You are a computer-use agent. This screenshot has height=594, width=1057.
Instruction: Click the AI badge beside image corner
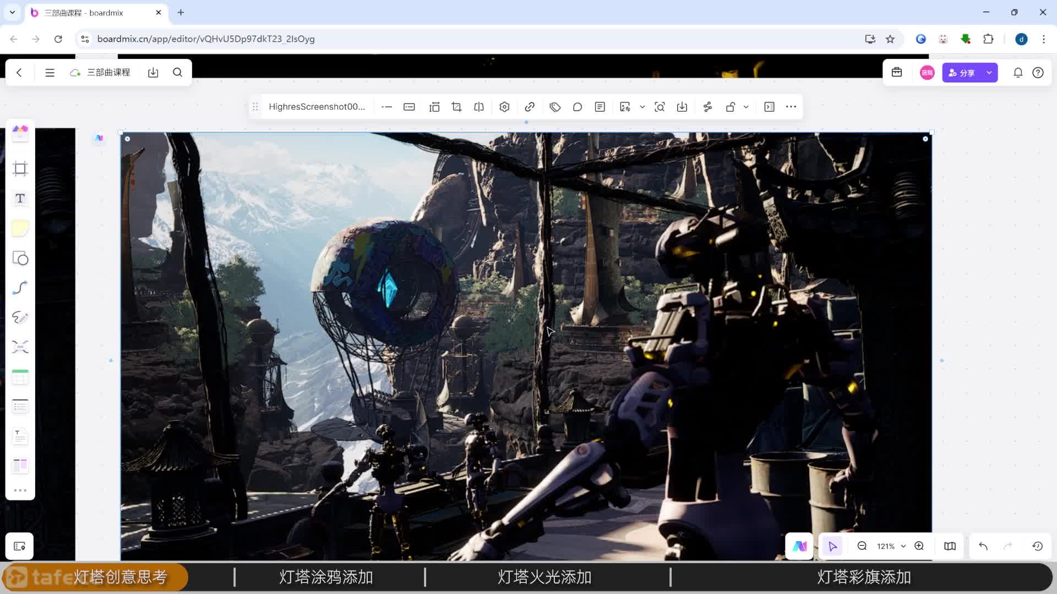click(x=99, y=138)
